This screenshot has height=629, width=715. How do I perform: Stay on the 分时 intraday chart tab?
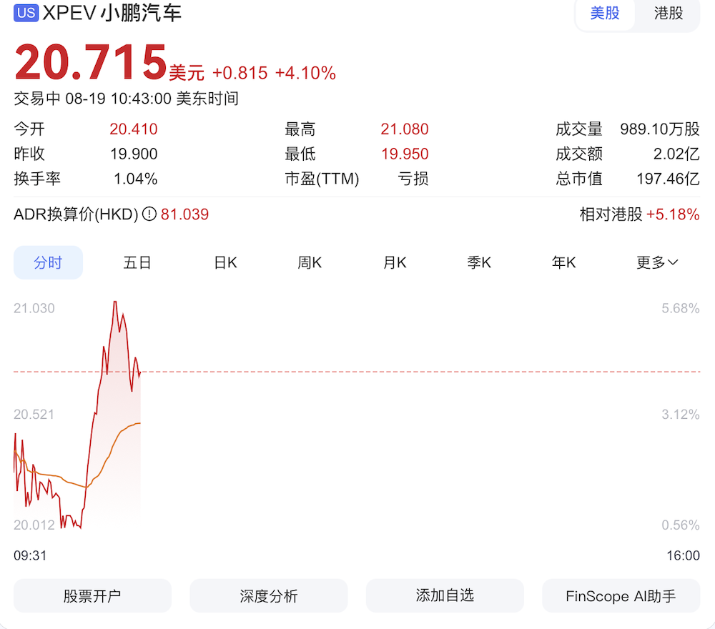48,262
